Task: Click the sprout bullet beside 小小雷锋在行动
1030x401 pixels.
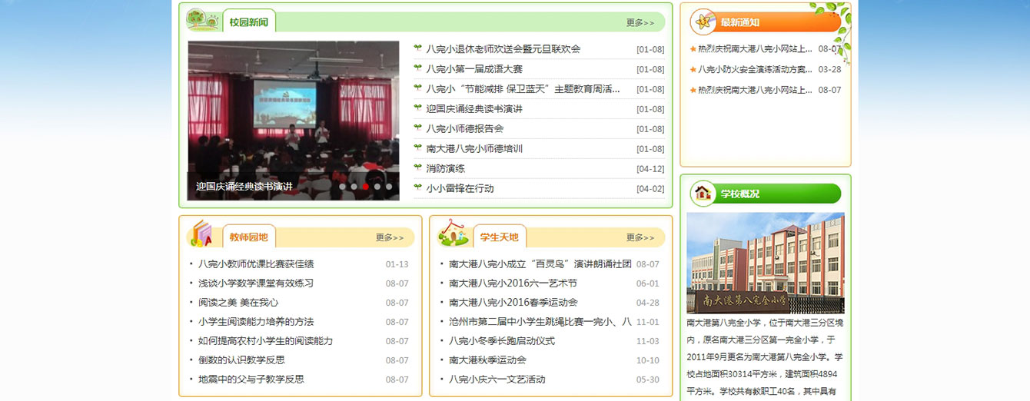Action: point(417,187)
